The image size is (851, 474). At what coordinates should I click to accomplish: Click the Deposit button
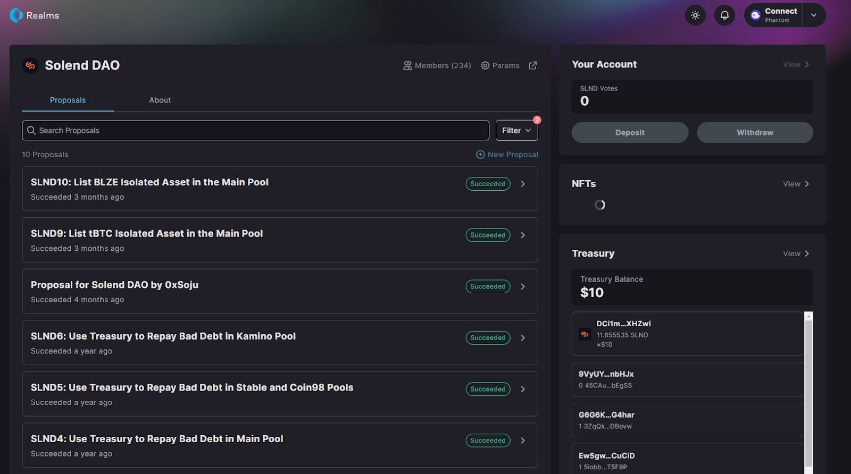tap(630, 132)
